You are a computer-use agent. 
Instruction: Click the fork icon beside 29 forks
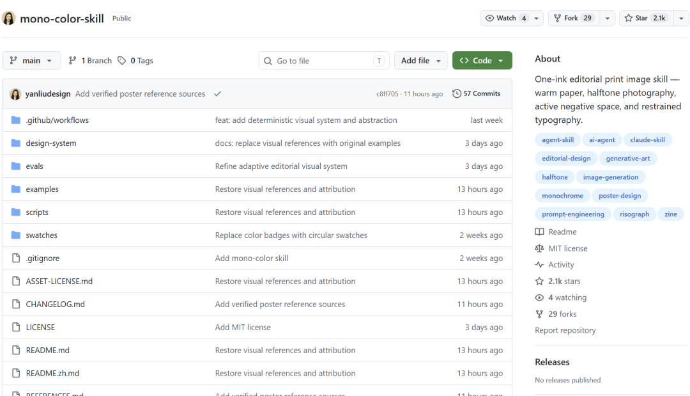(x=539, y=314)
